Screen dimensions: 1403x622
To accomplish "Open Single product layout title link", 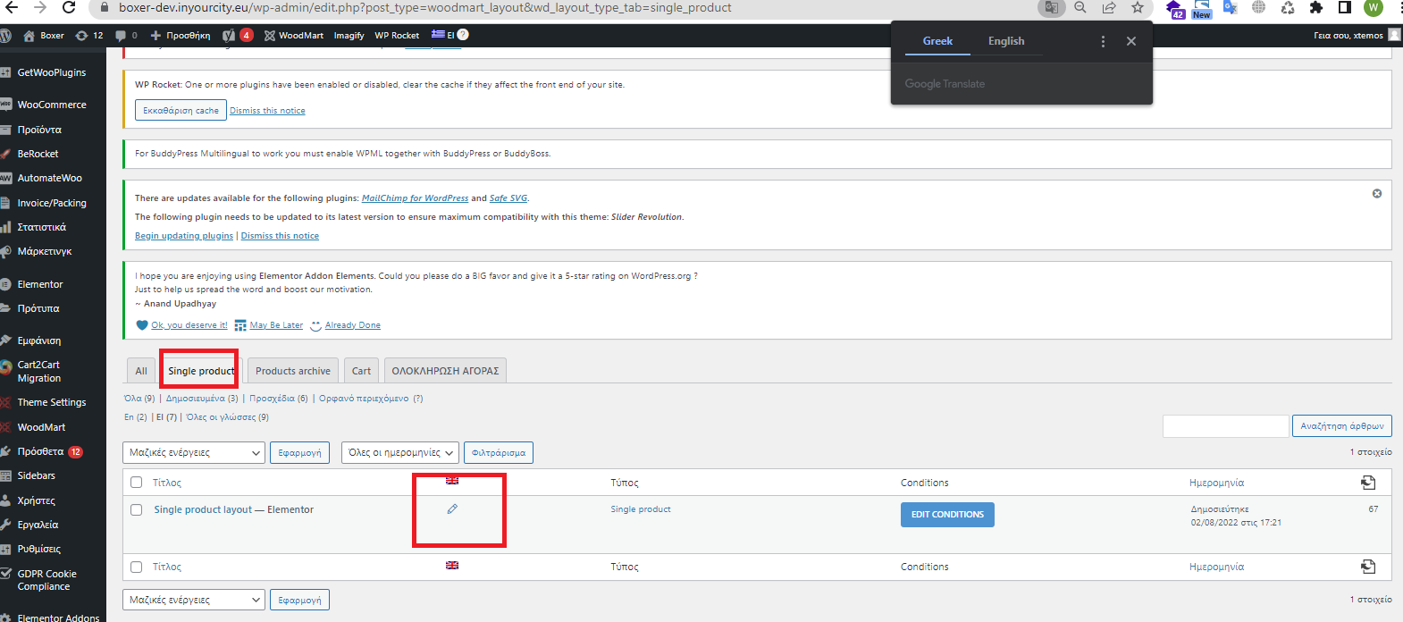I will pyautogui.click(x=203, y=509).
